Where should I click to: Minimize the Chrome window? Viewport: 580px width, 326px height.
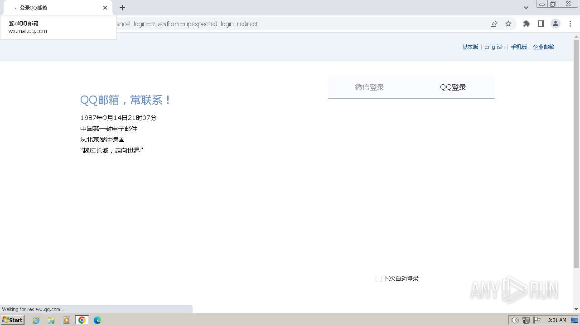(x=542, y=4)
